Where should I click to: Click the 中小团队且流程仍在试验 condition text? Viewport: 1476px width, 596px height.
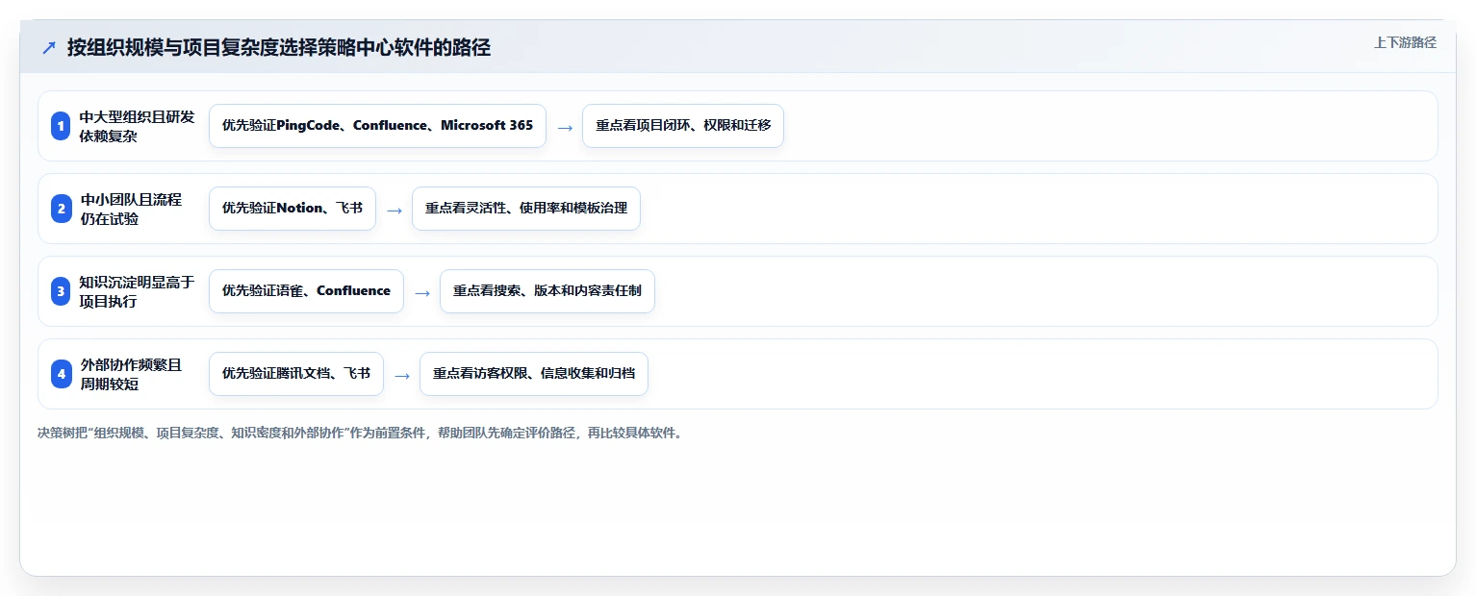[x=130, y=209]
